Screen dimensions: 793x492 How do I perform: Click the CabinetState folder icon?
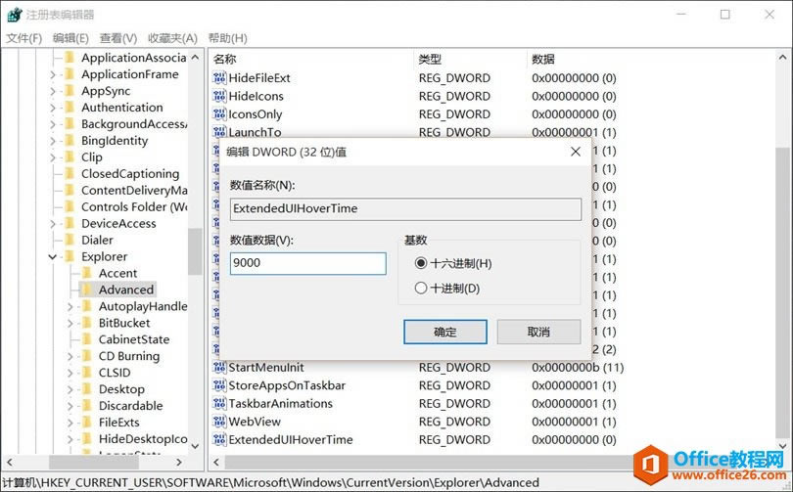(87, 339)
